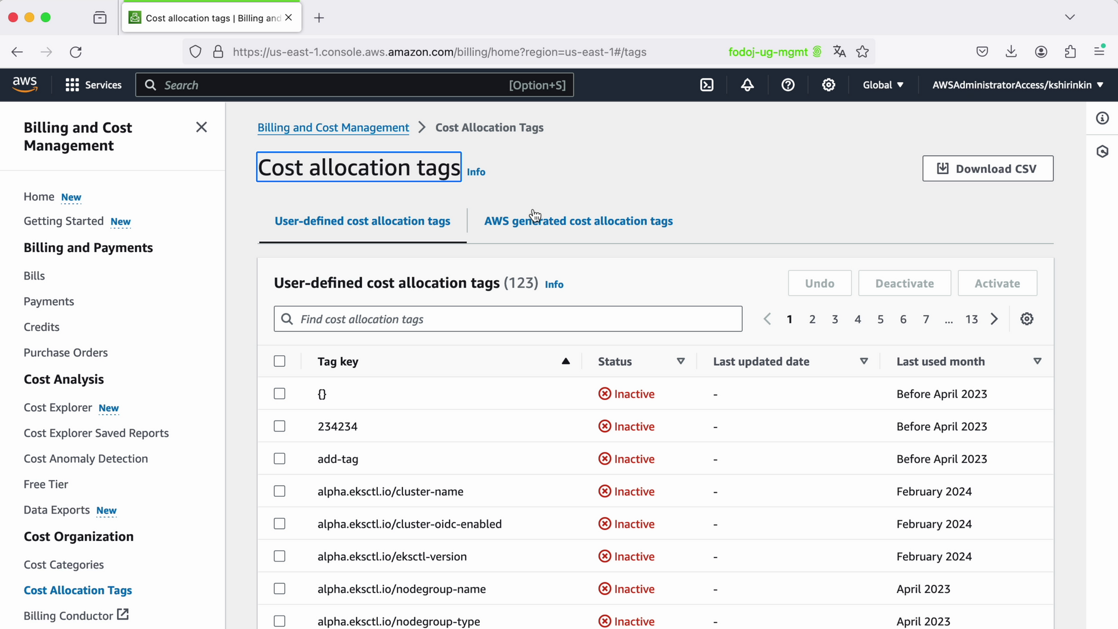Open the Pocket save icon
The width and height of the screenshot is (1118, 629).
click(982, 52)
